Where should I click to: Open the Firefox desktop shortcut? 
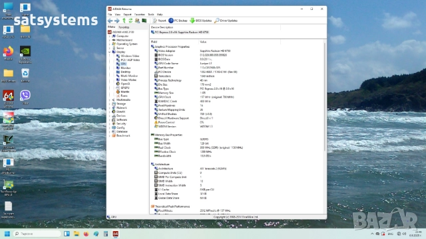pyautogui.click(x=8, y=53)
